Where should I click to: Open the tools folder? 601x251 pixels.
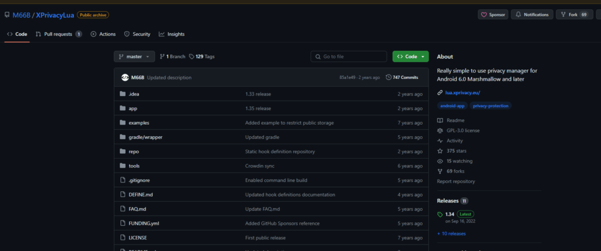coord(134,166)
